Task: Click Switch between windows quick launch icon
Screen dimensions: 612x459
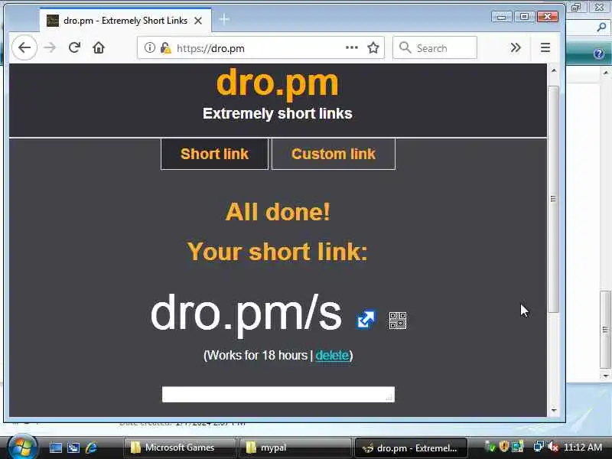Action: 73,448
